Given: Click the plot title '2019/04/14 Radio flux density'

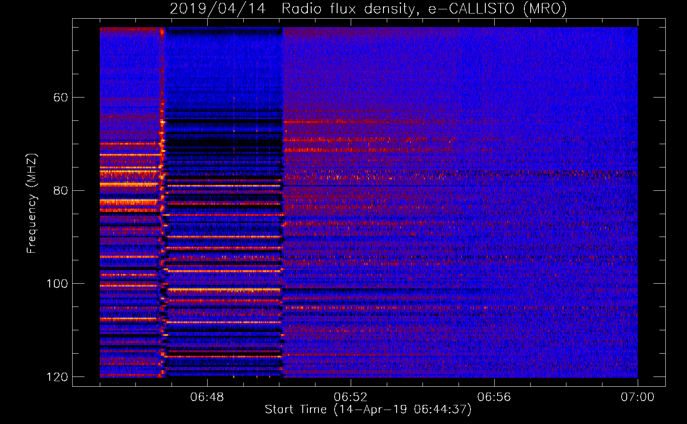Looking at the screenshot, I should click(x=368, y=8).
